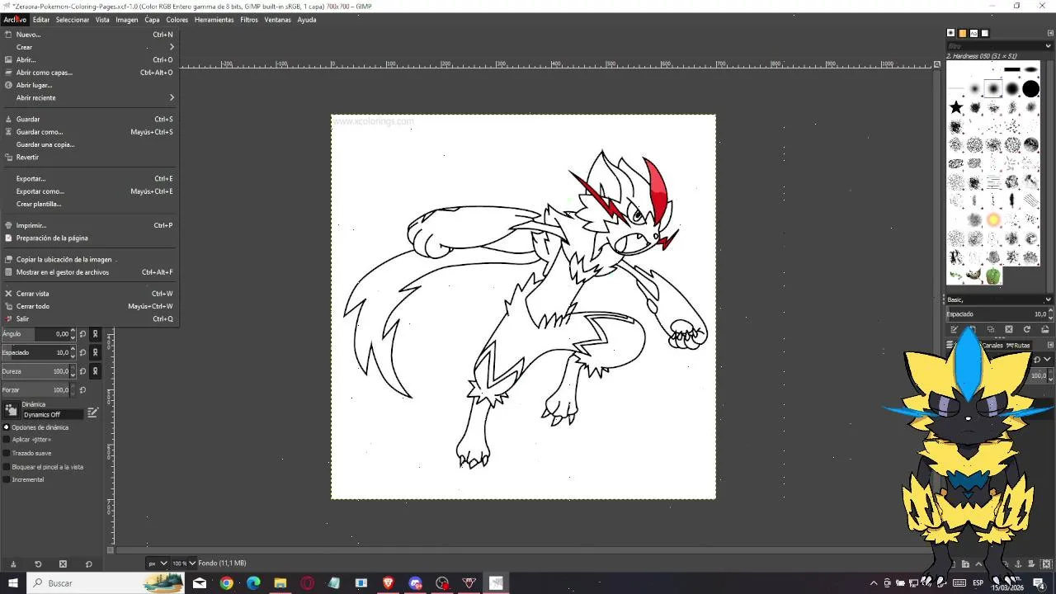Image resolution: width=1056 pixels, height=594 pixels.
Task: Open the Windows Start menu
Action: [x=13, y=583]
